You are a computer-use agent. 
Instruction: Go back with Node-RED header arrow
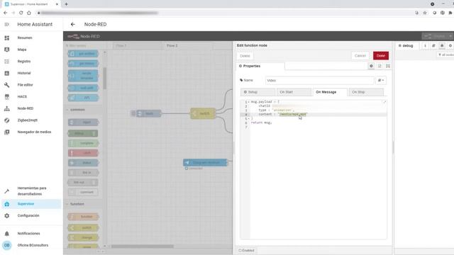point(72,25)
